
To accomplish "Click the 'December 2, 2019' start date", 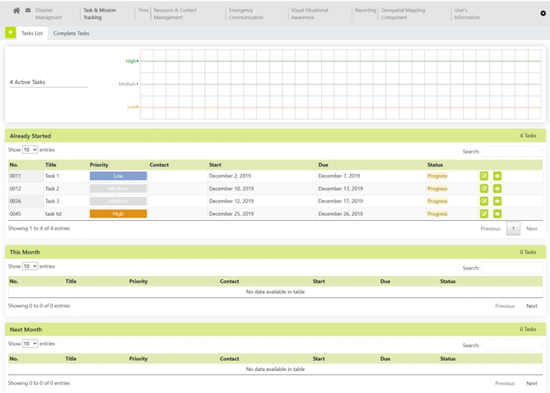I will (230, 176).
